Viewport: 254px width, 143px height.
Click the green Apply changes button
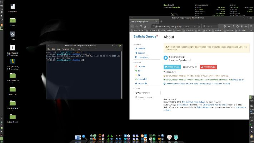(142, 93)
